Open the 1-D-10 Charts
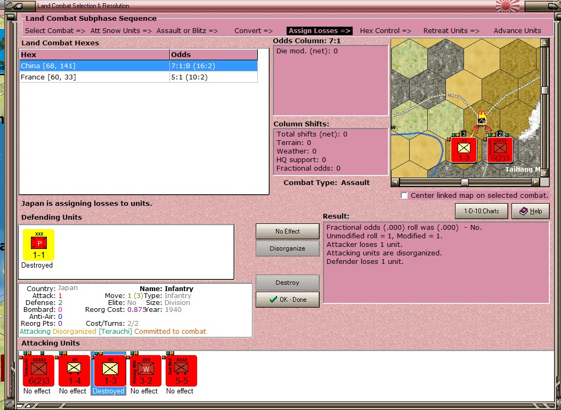 click(481, 211)
